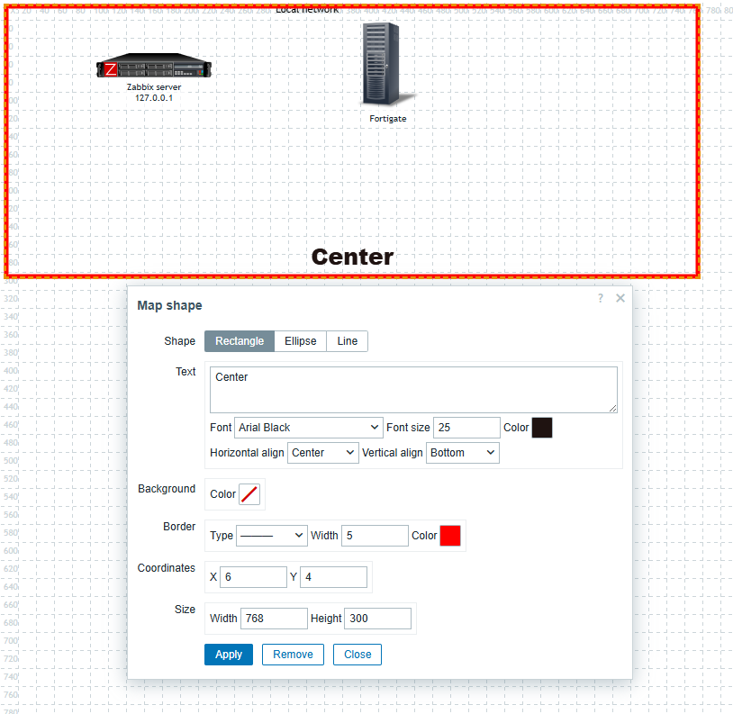Focus the Font size input field
This screenshot has height=714, width=733.
466,428
